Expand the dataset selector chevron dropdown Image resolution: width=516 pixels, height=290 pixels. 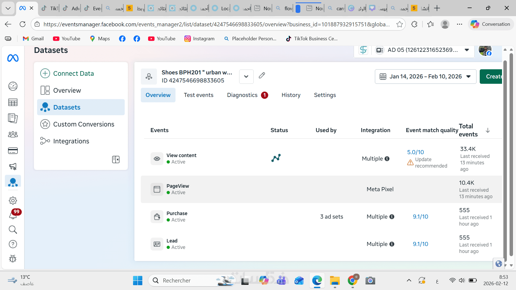246,77
